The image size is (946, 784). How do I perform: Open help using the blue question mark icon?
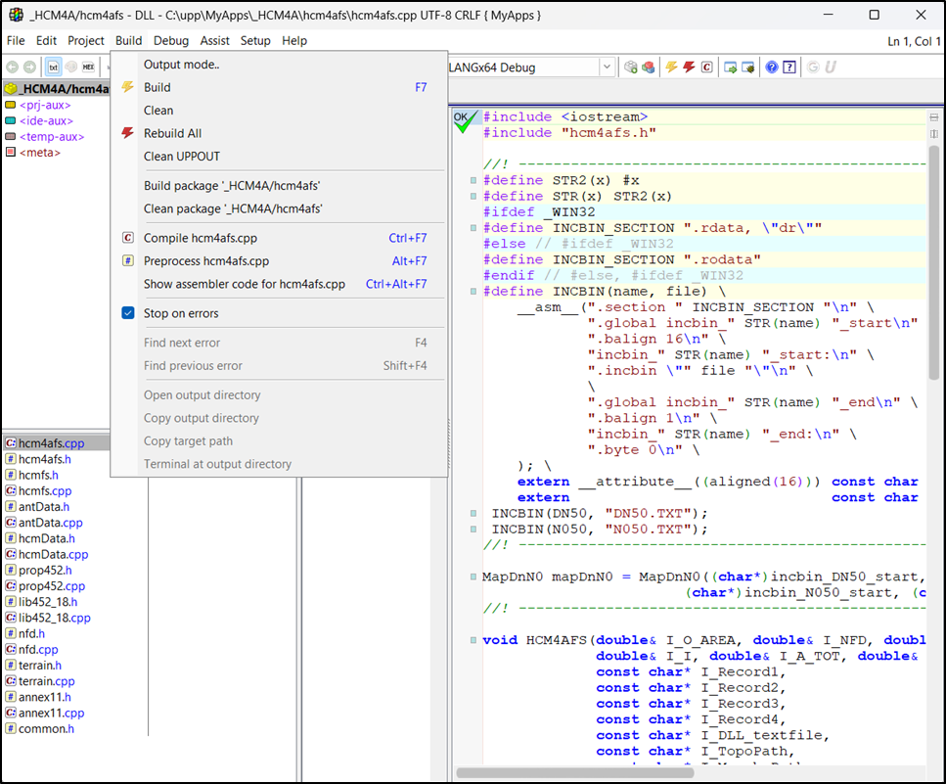pos(771,67)
